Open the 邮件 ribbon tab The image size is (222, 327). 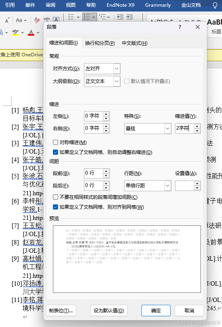click(30, 5)
